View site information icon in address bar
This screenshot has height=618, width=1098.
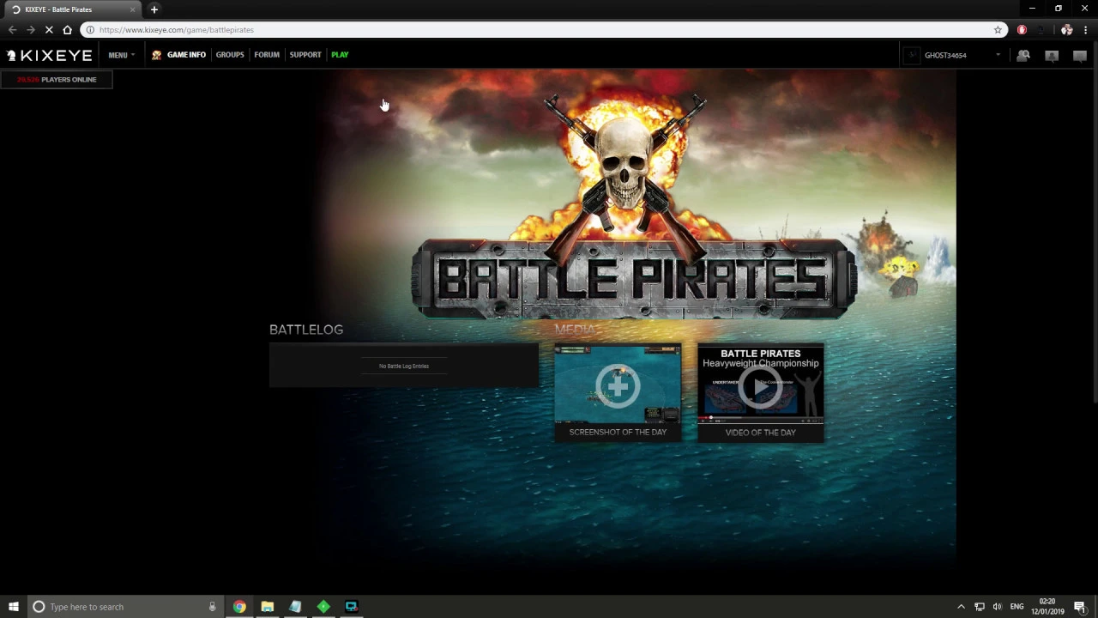pyautogui.click(x=90, y=30)
